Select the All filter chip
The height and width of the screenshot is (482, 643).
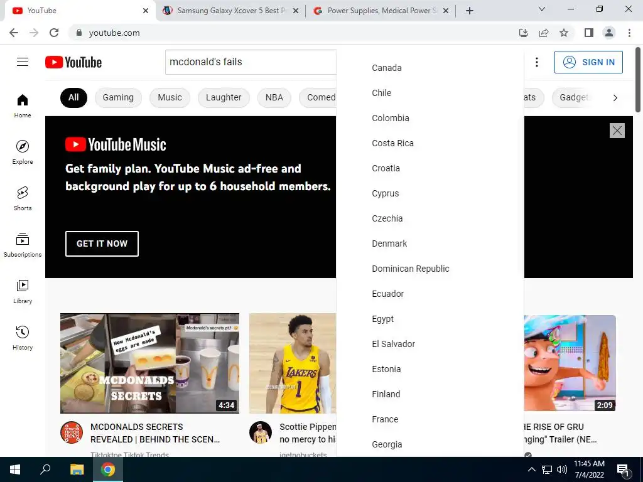[73, 97]
